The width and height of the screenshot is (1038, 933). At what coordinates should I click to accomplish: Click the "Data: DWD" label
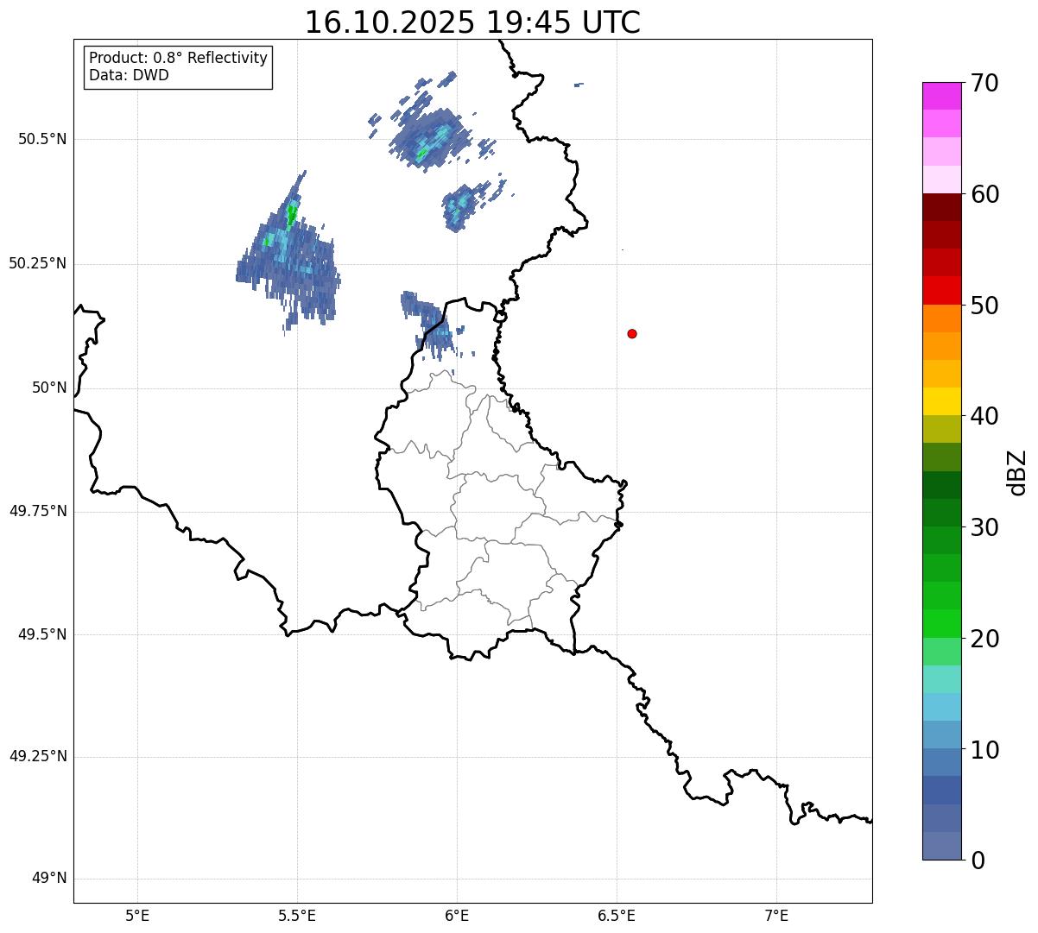129,75
